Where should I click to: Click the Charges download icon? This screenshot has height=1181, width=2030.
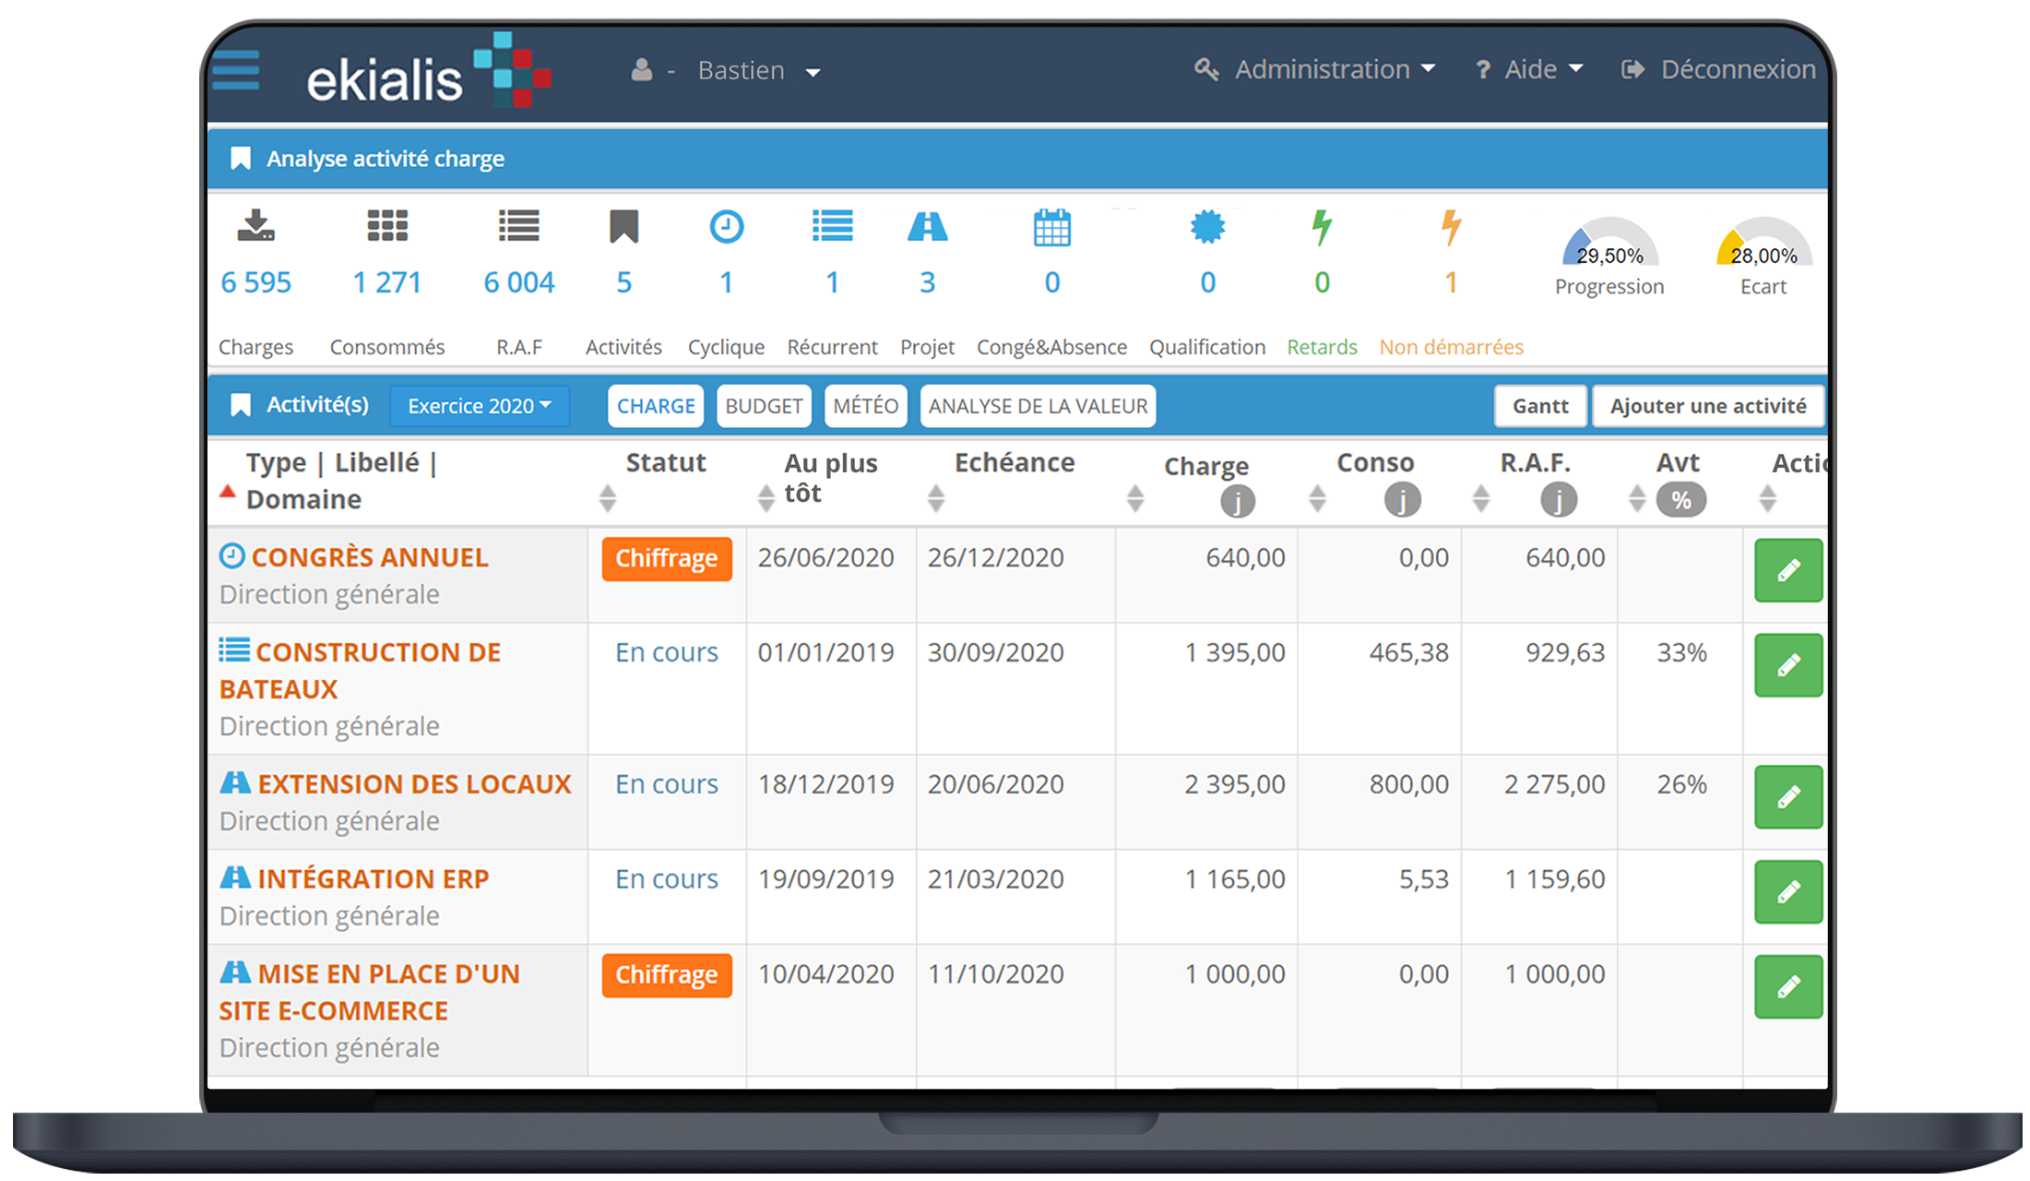click(255, 225)
